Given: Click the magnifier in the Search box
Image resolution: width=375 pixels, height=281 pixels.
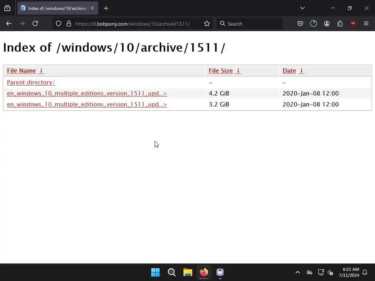Looking at the screenshot, I should click(x=222, y=23).
